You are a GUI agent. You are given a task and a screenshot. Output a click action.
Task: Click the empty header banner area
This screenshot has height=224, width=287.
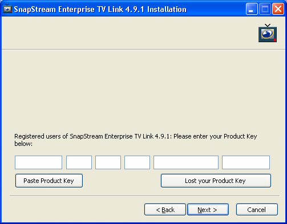click(x=130, y=33)
